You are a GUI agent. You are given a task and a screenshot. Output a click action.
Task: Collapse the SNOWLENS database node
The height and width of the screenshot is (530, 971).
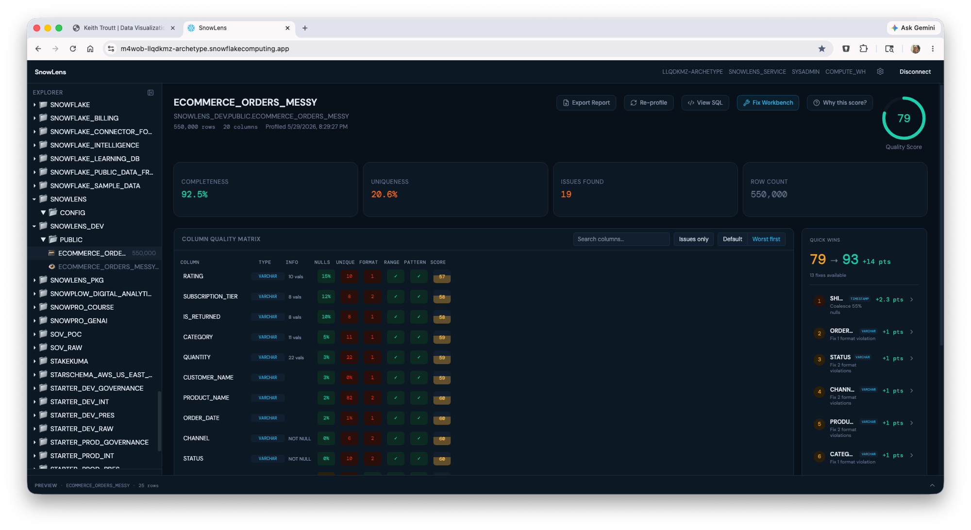pos(34,199)
